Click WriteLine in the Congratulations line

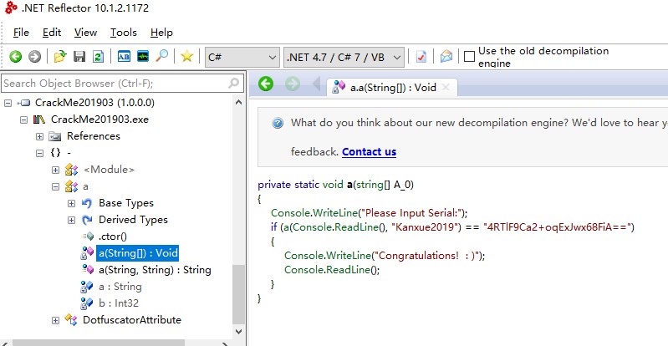pos(349,256)
